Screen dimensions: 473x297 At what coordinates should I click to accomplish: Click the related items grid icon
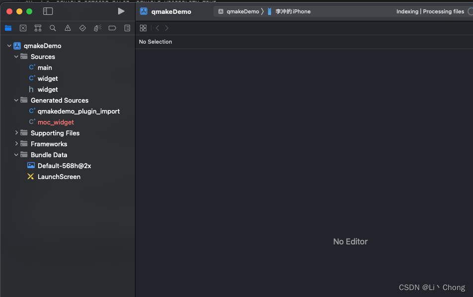click(143, 28)
